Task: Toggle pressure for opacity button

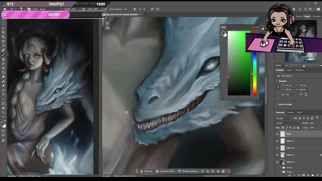Action: pyautogui.click(x=84, y=9)
